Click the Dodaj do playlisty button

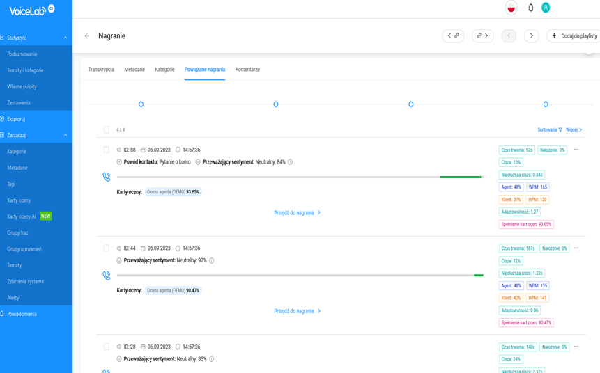point(574,36)
